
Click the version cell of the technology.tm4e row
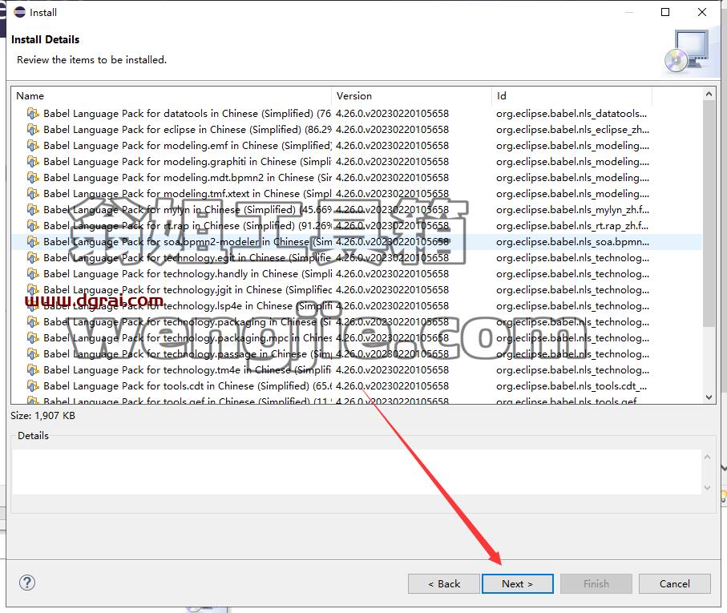392,369
